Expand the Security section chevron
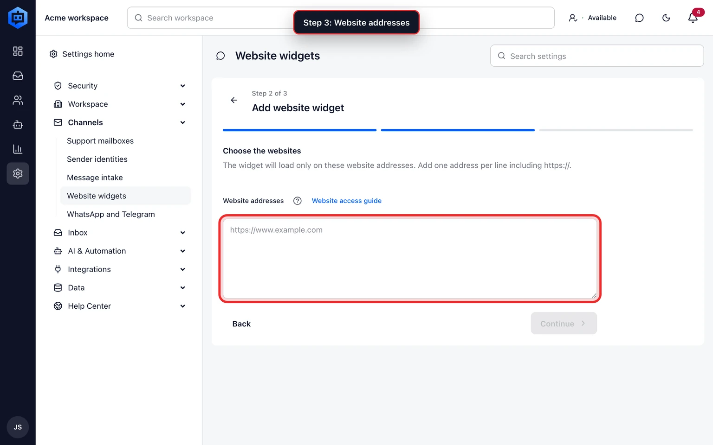Viewport: 713px width, 445px height. coord(183,86)
